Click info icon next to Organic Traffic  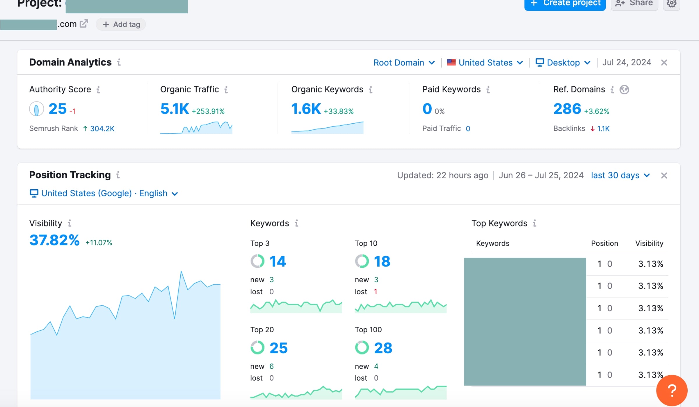point(226,90)
